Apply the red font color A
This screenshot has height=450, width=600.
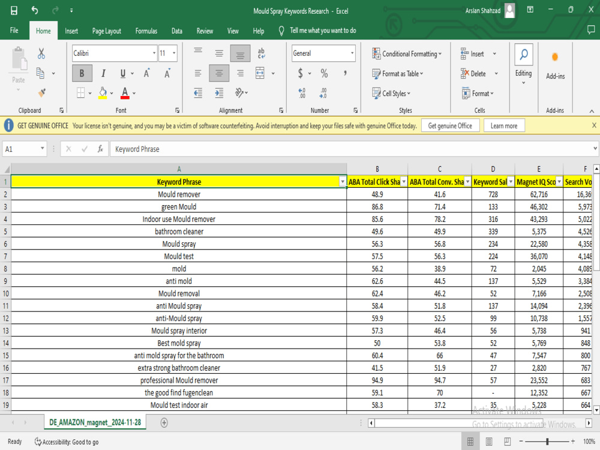tap(125, 92)
